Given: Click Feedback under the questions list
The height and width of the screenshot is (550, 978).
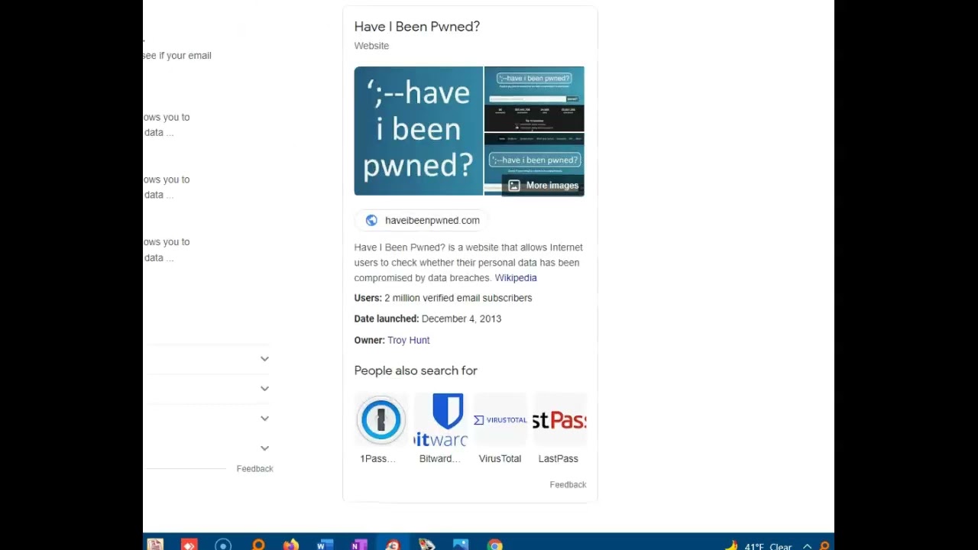Looking at the screenshot, I should point(254,468).
